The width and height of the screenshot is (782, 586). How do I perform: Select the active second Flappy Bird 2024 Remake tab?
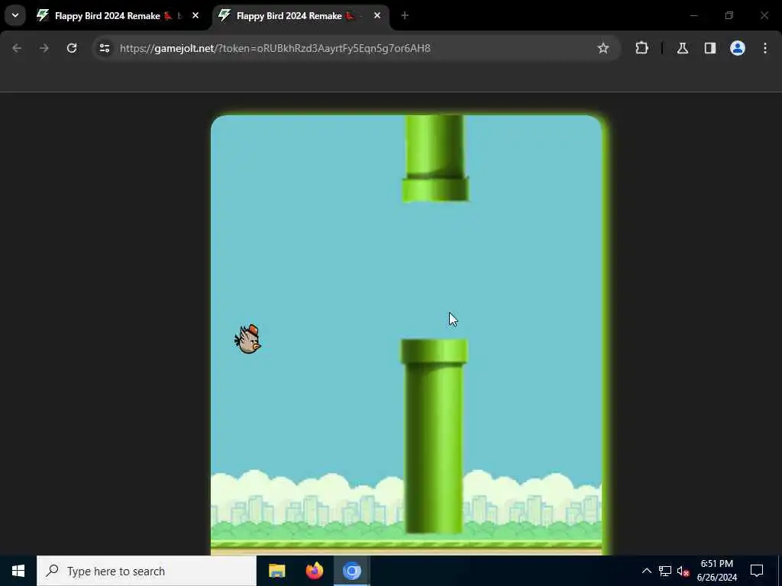coord(300,15)
